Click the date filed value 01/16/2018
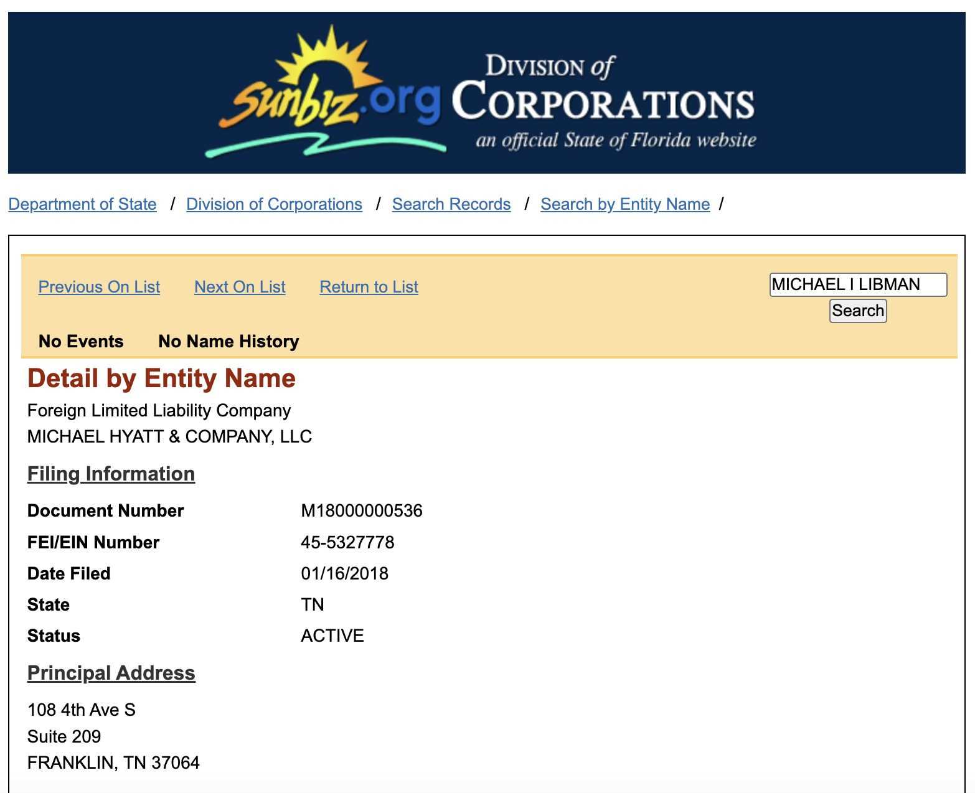 point(344,574)
